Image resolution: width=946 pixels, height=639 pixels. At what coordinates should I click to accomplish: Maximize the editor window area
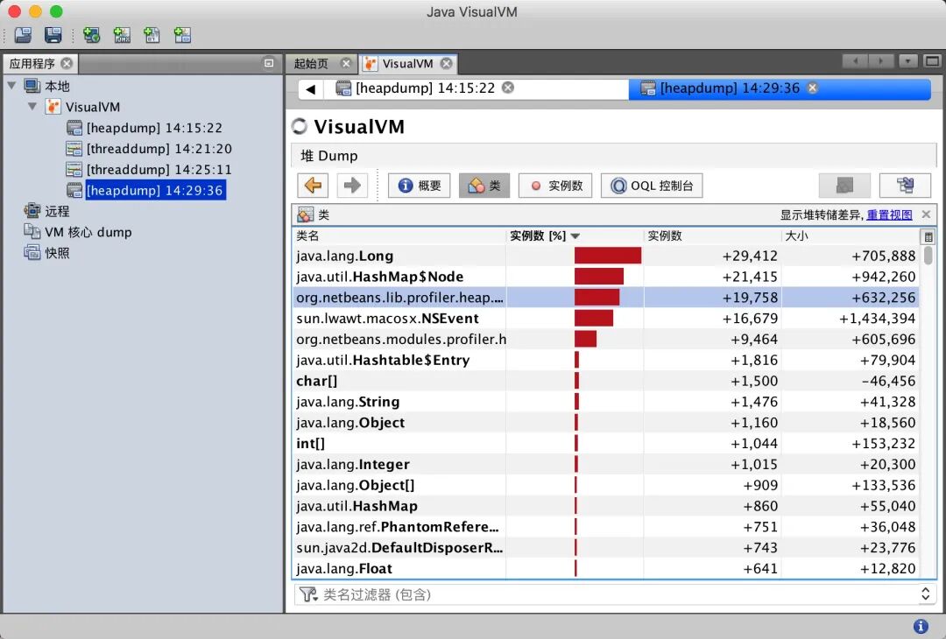point(933,61)
